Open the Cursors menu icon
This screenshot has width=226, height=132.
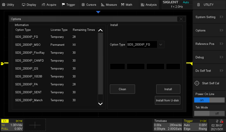tap(83, 5)
